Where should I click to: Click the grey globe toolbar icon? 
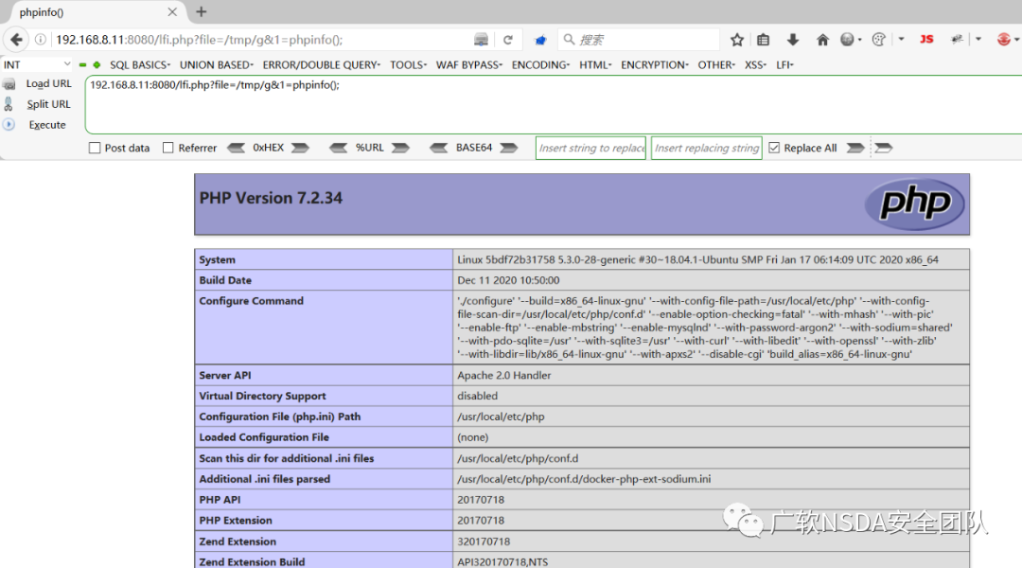pyautogui.click(x=847, y=40)
